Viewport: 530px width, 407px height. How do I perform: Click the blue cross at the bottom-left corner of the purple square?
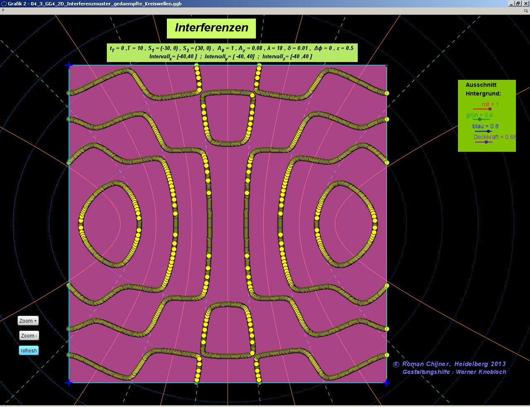69,383
